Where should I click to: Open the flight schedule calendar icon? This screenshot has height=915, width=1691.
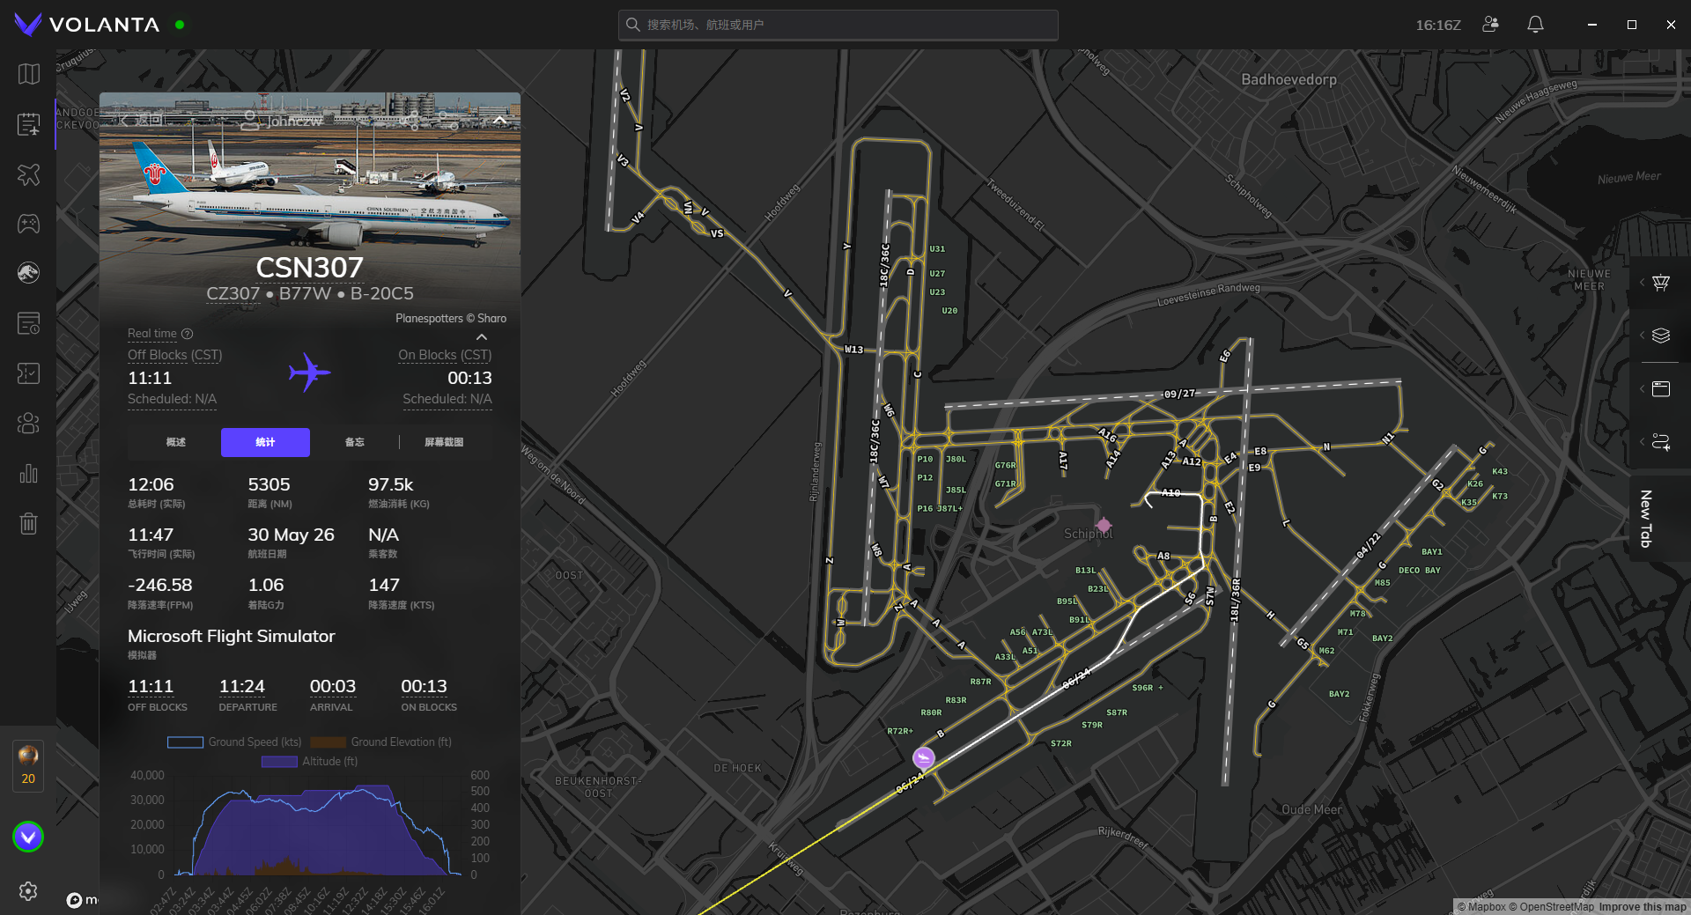[x=28, y=124]
